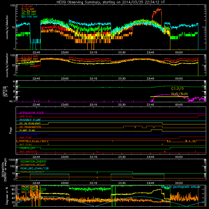Click the ATTENUATOR_STATE flag label

click(32, 113)
